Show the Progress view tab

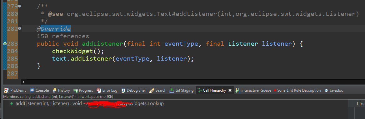tap(83, 90)
